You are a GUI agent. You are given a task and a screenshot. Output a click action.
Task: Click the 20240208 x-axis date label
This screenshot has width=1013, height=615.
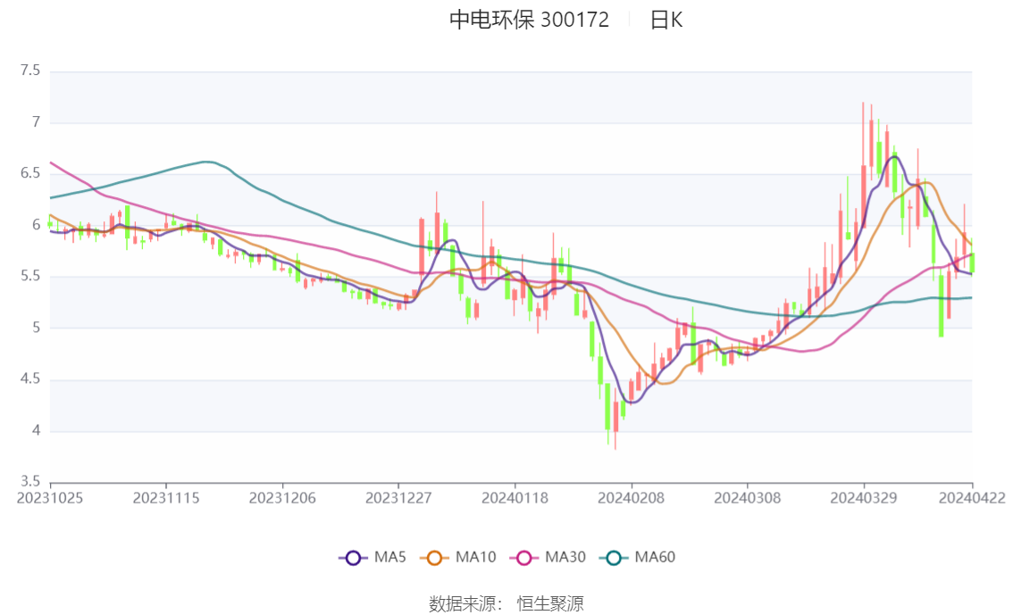point(632,498)
